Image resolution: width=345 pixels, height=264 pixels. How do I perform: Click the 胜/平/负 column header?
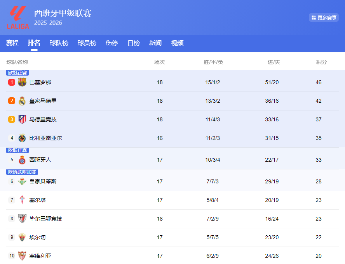point(213,62)
